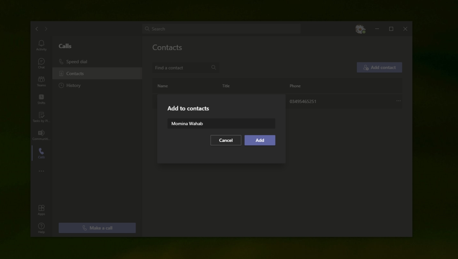Image resolution: width=458 pixels, height=259 pixels.
Task: Open call History
Action: pos(97,85)
